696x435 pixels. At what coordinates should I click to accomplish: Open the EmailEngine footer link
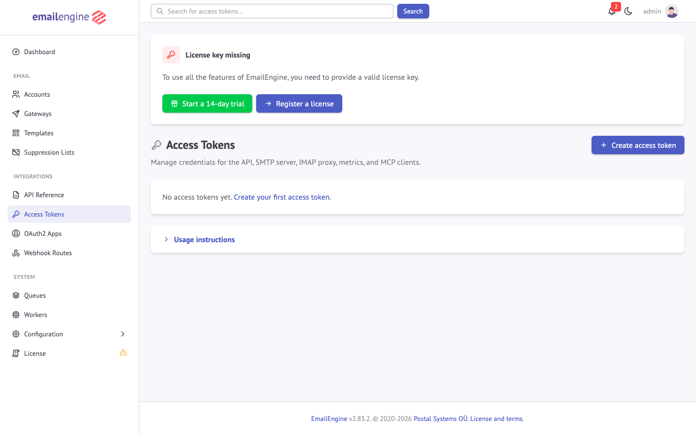tap(329, 419)
